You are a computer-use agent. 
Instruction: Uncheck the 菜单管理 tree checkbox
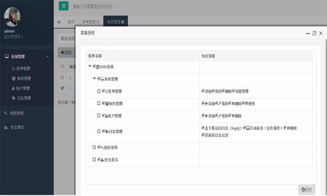(103, 91)
